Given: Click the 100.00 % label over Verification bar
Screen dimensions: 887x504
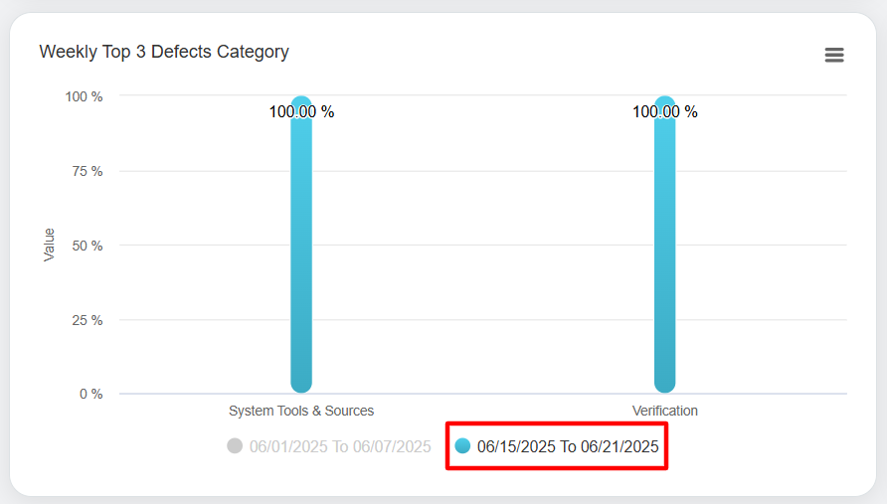Looking at the screenshot, I should tap(665, 112).
